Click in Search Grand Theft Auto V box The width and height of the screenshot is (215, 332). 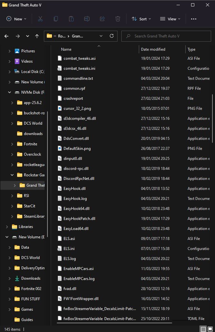166,36
